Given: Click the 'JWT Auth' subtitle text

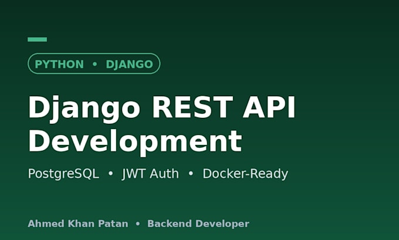Looking at the screenshot, I should click(x=150, y=174).
